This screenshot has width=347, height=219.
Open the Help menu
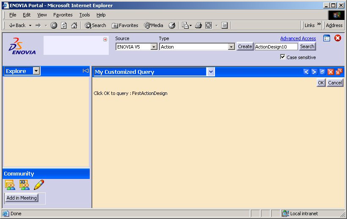(101, 15)
